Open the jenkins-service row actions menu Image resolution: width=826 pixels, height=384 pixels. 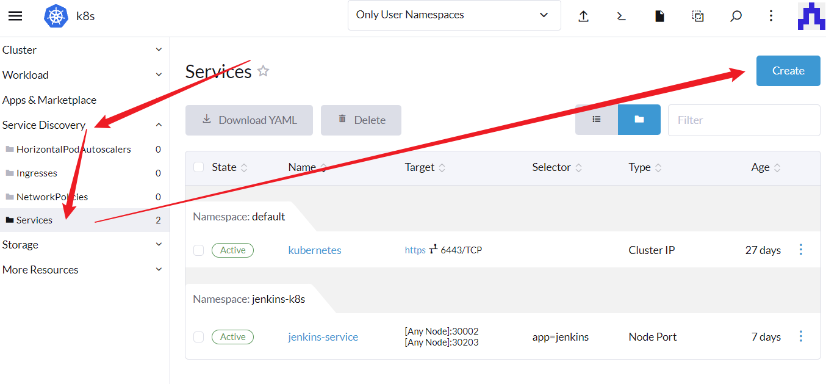click(801, 336)
